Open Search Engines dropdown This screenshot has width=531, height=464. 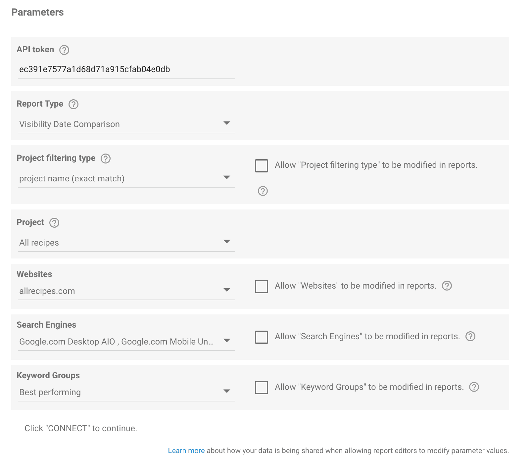(126, 342)
